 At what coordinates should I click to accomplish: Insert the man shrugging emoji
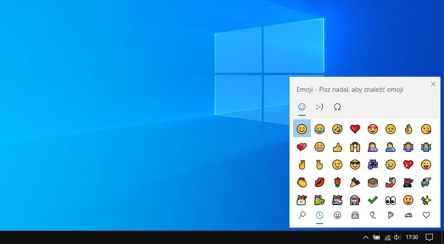pos(426,147)
